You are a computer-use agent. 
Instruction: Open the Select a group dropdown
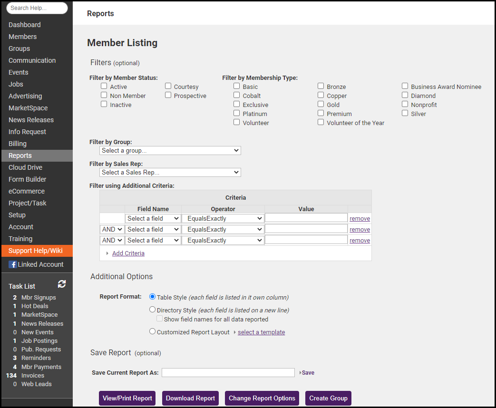170,150
